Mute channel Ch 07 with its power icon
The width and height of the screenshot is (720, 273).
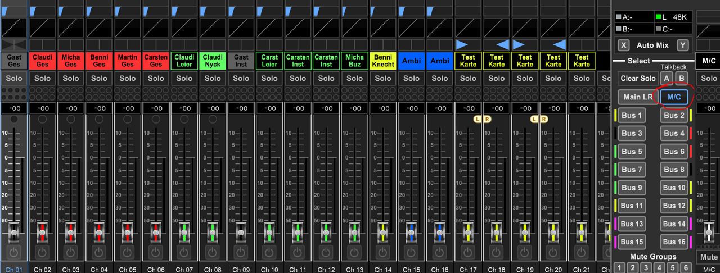point(184,252)
